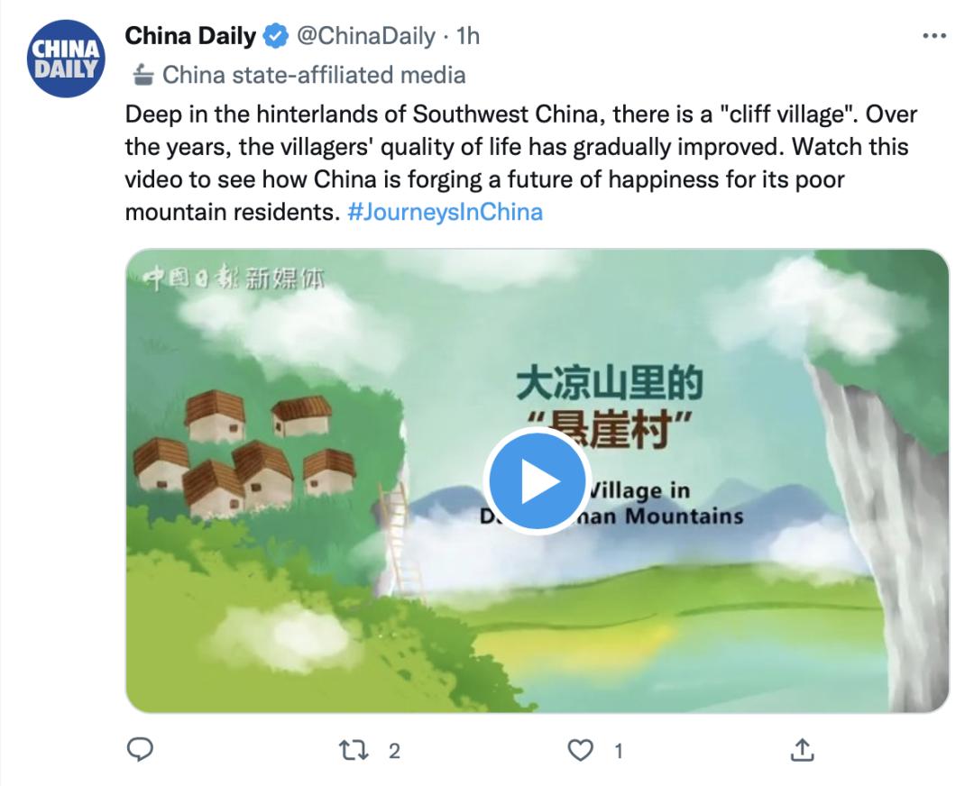Image resolution: width=974 pixels, height=786 pixels.
Task: Open the #JourneysInChina hashtag
Action: pyautogui.click(x=445, y=213)
